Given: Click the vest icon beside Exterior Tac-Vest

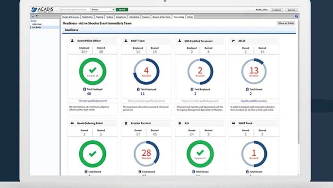Looking at the screenshot, I should tap(126, 123).
